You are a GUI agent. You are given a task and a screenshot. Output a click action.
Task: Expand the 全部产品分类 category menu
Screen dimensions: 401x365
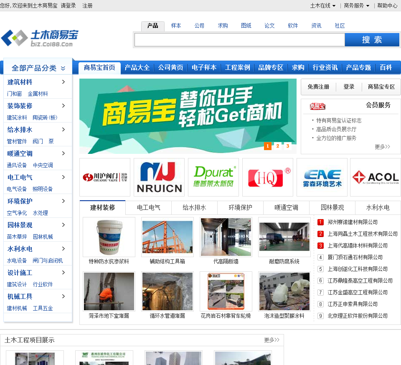click(x=38, y=68)
